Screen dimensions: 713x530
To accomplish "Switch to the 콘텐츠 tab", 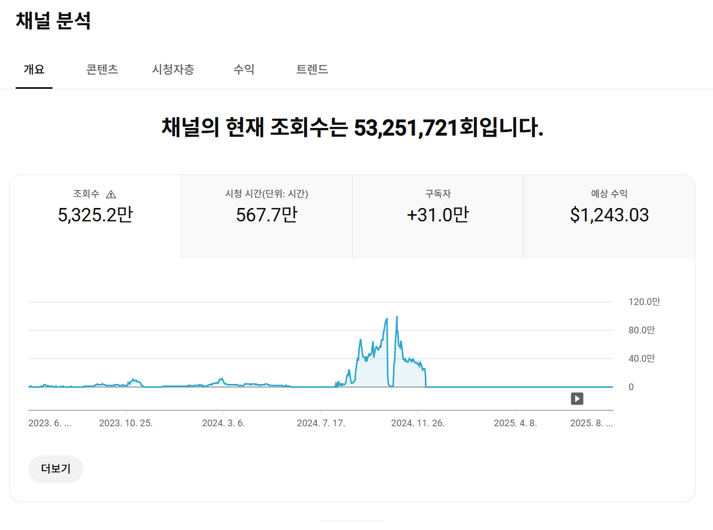I will pyautogui.click(x=102, y=70).
